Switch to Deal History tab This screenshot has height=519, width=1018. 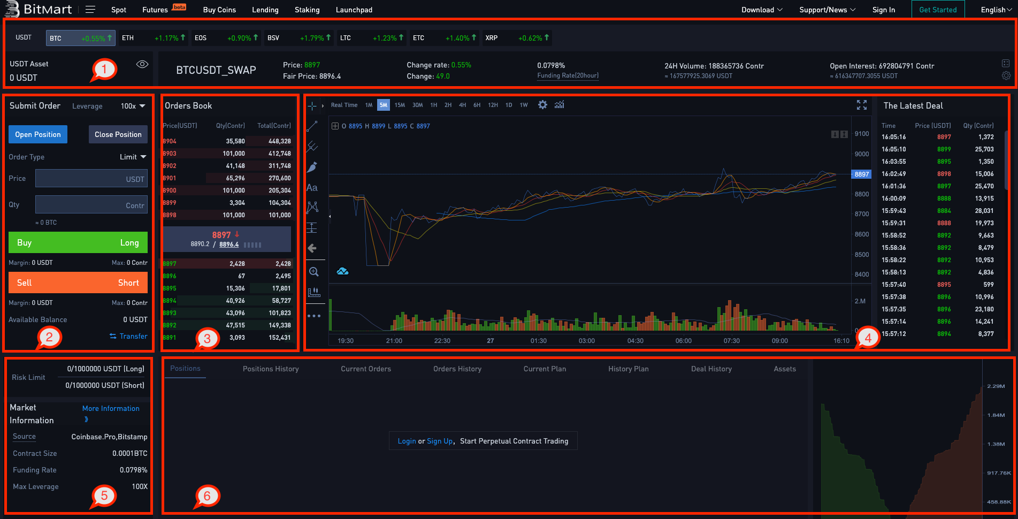(711, 369)
